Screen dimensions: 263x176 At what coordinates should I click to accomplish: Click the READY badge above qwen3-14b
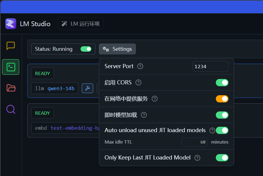(42, 73)
